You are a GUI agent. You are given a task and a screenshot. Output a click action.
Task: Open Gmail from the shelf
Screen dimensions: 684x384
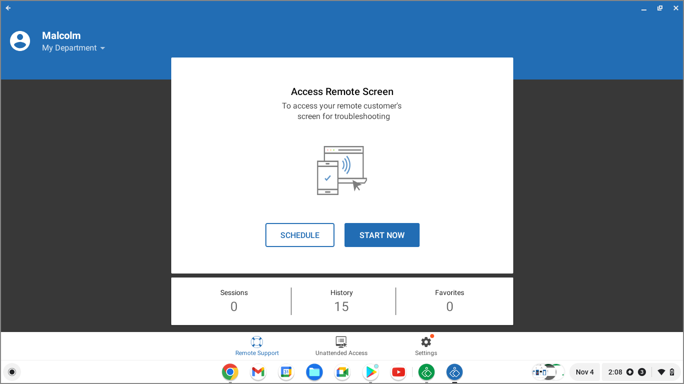coord(258,372)
